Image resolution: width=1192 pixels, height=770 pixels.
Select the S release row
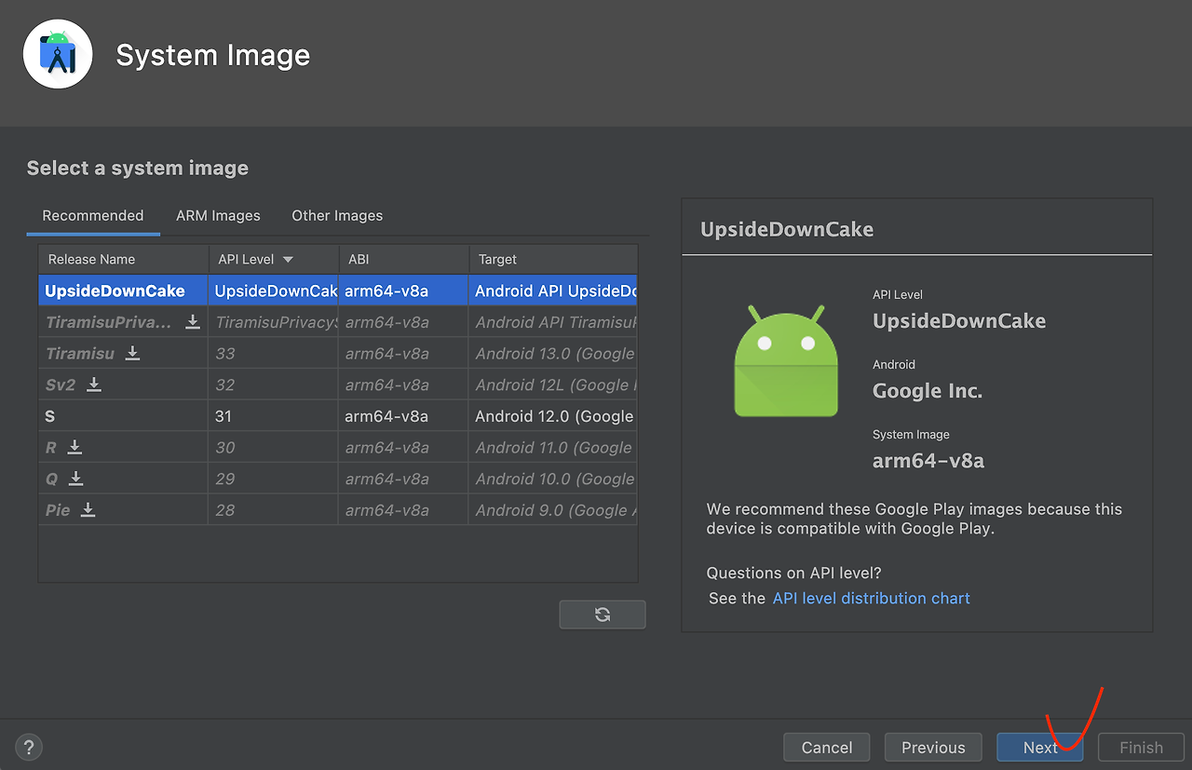338,416
